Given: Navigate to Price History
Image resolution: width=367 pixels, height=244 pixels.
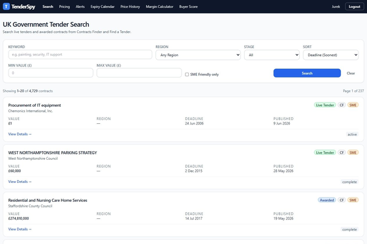Looking at the screenshot, I should click(130, 7).
